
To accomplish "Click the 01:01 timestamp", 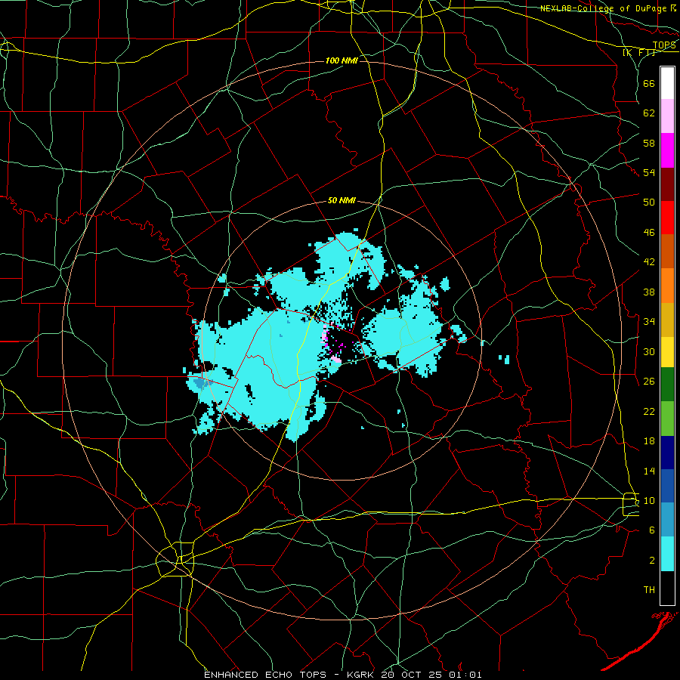I will click(x=467, y=675).
